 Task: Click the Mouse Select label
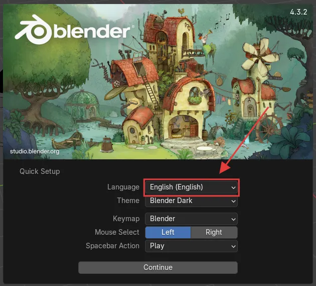[x=117, y=232]
